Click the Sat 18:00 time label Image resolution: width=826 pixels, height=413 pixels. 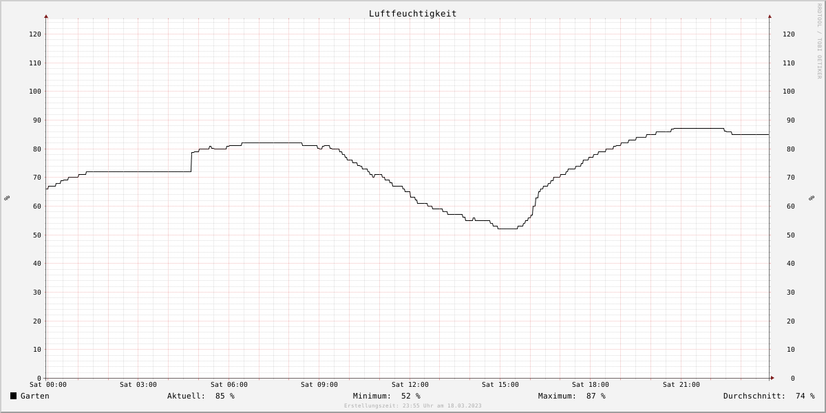[591, 385]
